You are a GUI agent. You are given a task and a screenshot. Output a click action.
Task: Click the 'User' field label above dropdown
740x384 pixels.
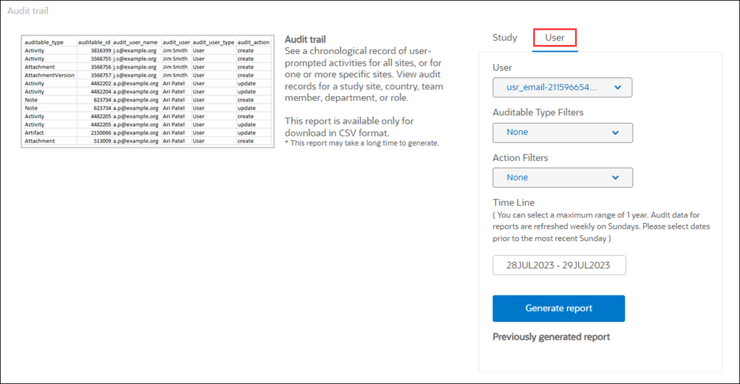coord(502,68)
